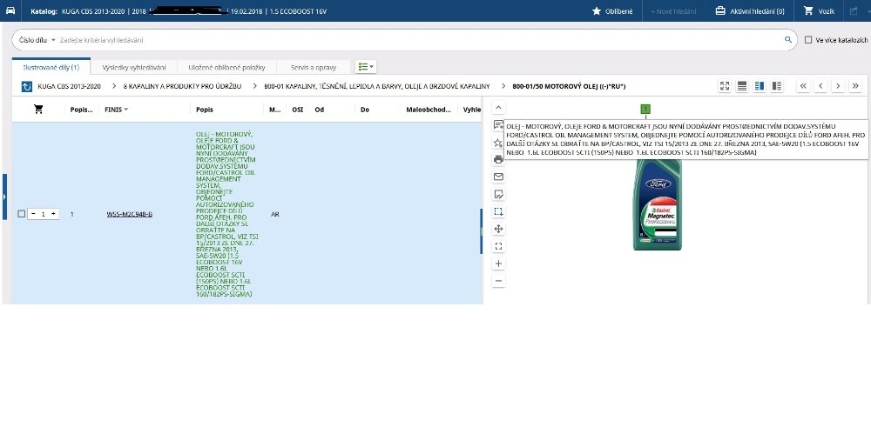Expand illustration to full screen with arrows icon
The image size is (871, 427).
pos(724,86)
